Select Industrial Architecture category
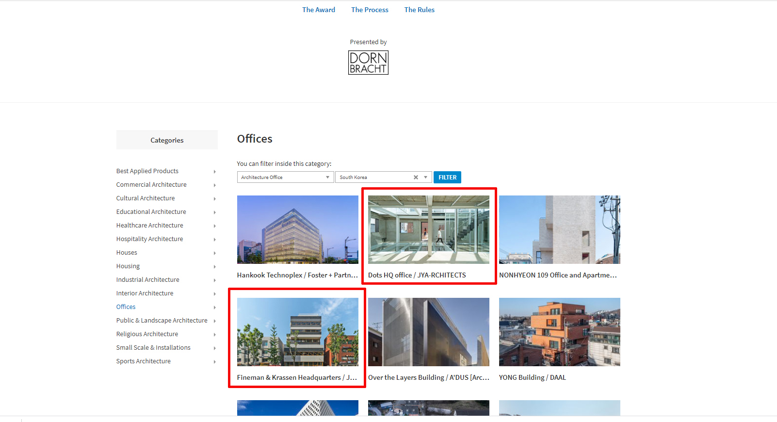Viewport: 777px width, 422px height. [x=148, y=279]
